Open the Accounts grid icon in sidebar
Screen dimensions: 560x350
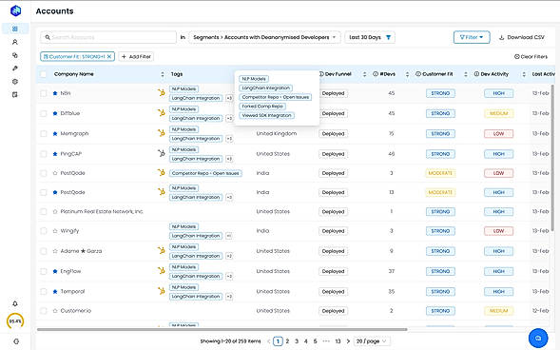pyautogui.click(x=15, y=29)
